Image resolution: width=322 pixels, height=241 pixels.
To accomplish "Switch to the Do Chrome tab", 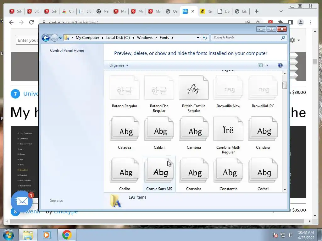I will click(224, 11).
